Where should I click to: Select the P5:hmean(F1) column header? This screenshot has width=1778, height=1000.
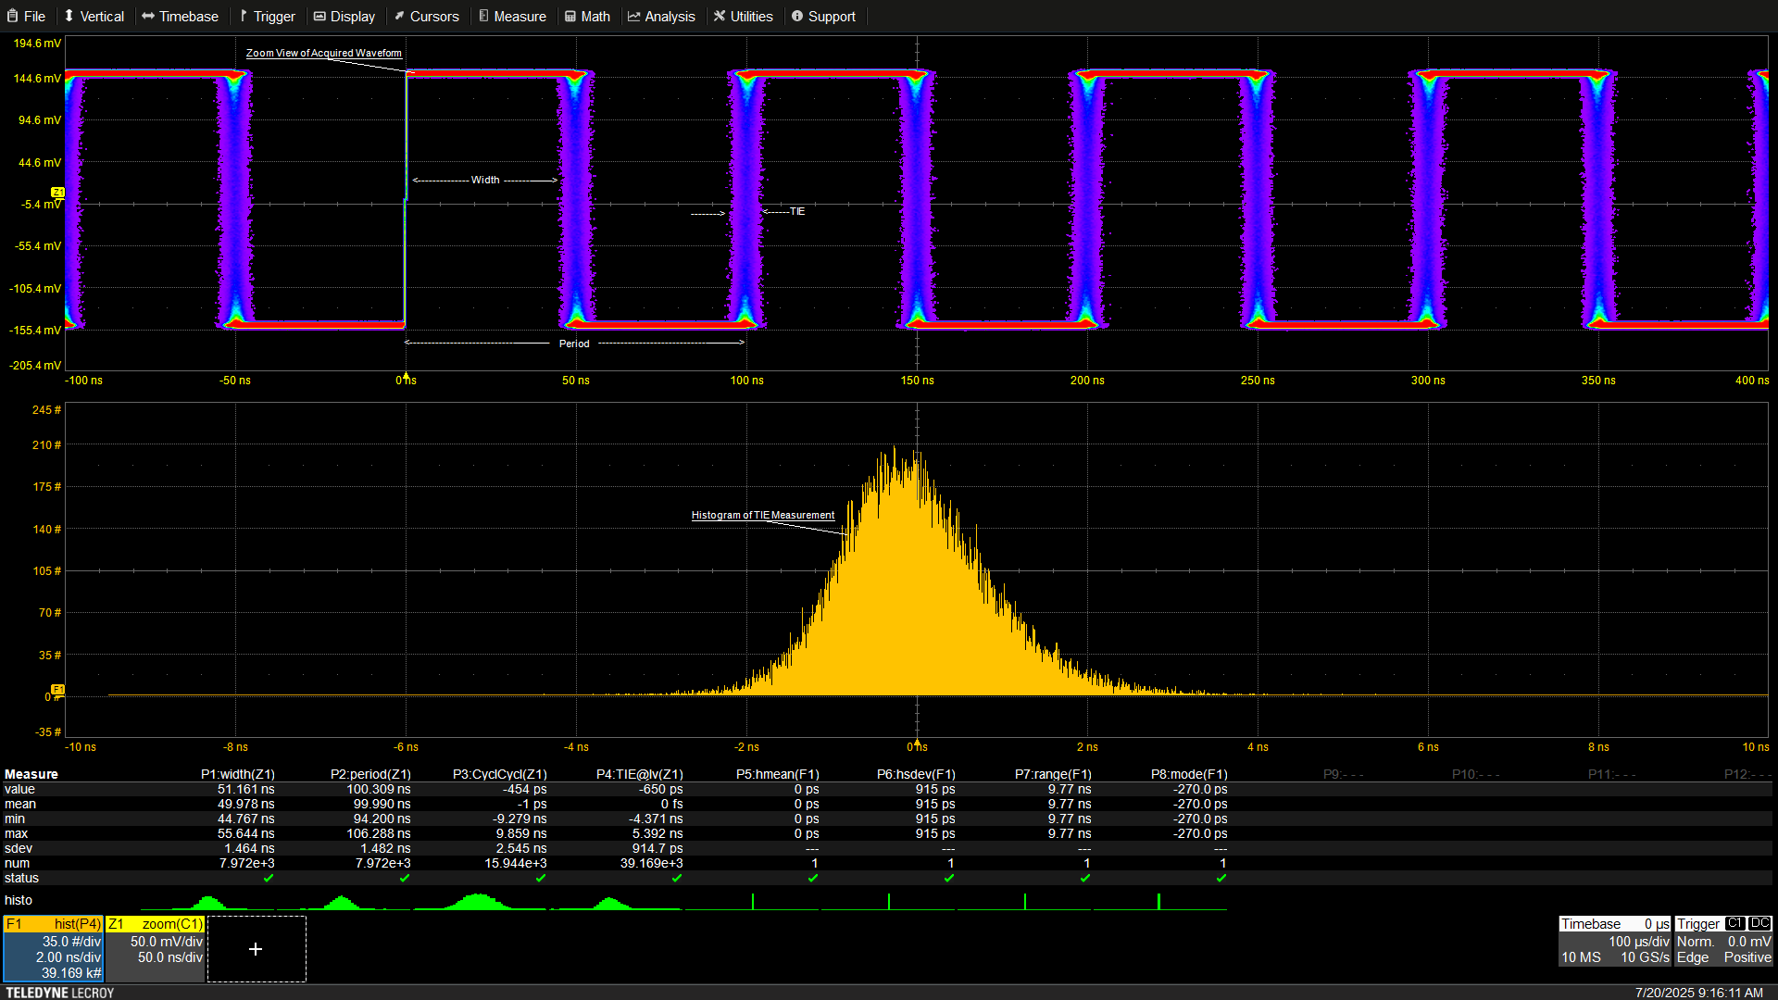coord(778,774)
